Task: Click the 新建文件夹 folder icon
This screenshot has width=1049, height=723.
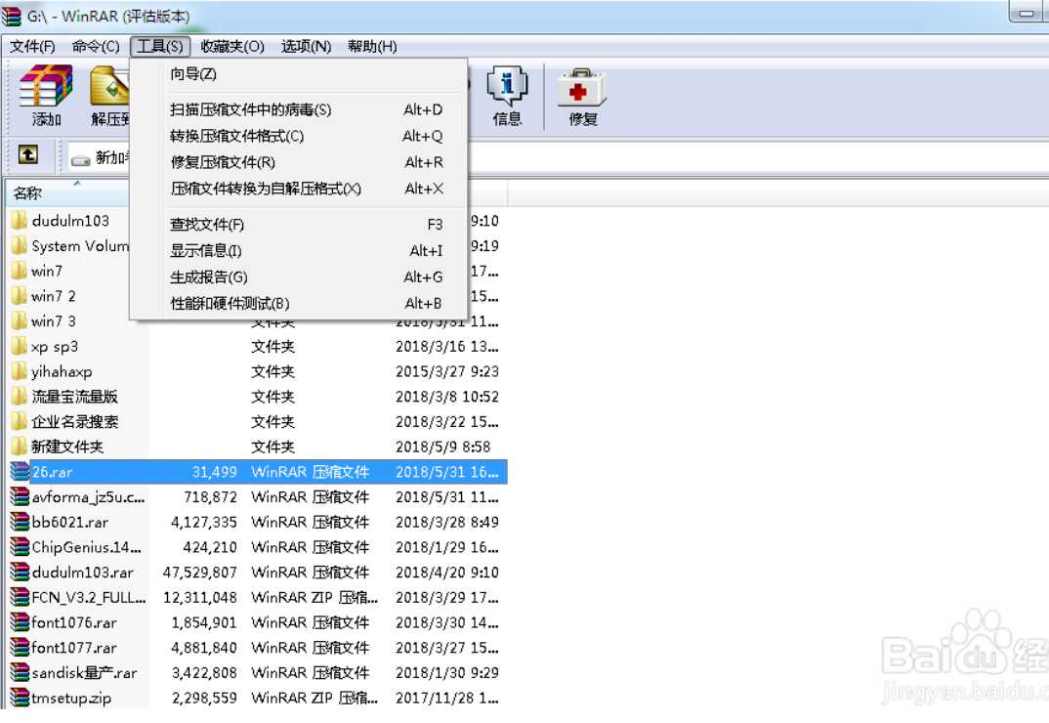Action: (x=20, y=447)
